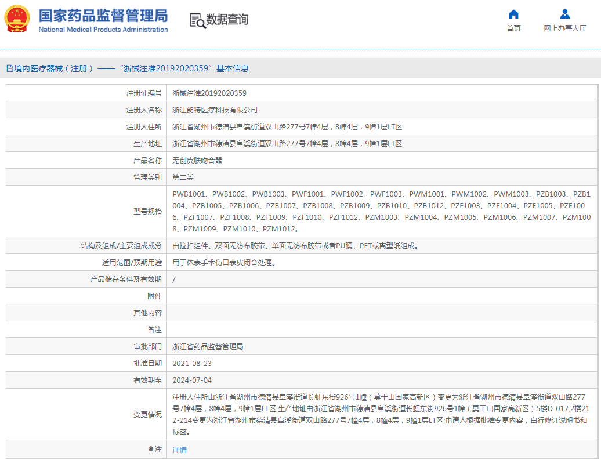Click the 变更情况 row label
601x461 pixels.
[x=147, y=415]
